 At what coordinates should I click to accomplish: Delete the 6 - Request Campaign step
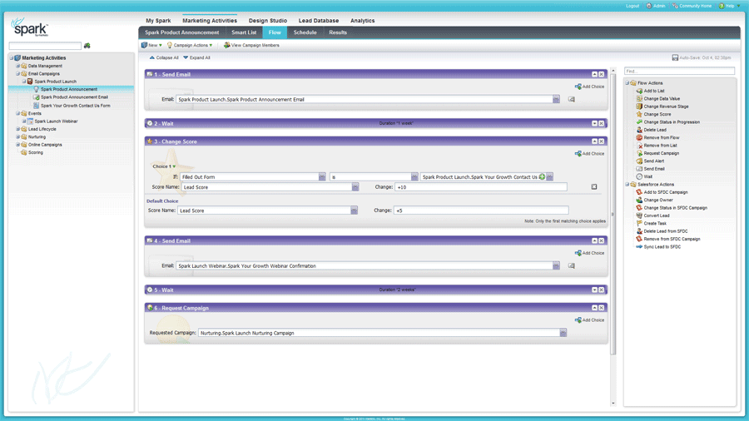(602, 308)
